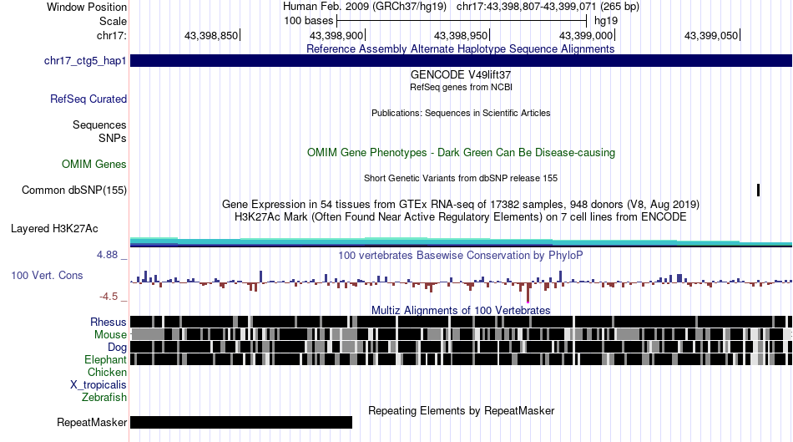Click the 43,398,950 ruler position
The image size is (793, 442).
point(461,35)
